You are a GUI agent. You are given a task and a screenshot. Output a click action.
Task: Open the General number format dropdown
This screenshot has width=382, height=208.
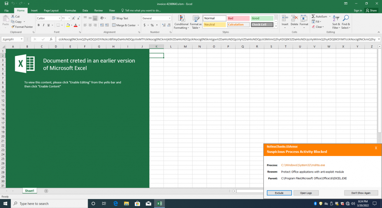pos(170,18)
